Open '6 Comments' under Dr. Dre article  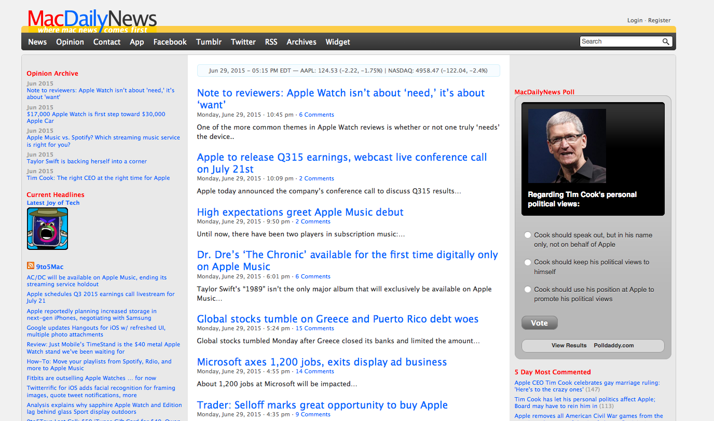point(313,276)
